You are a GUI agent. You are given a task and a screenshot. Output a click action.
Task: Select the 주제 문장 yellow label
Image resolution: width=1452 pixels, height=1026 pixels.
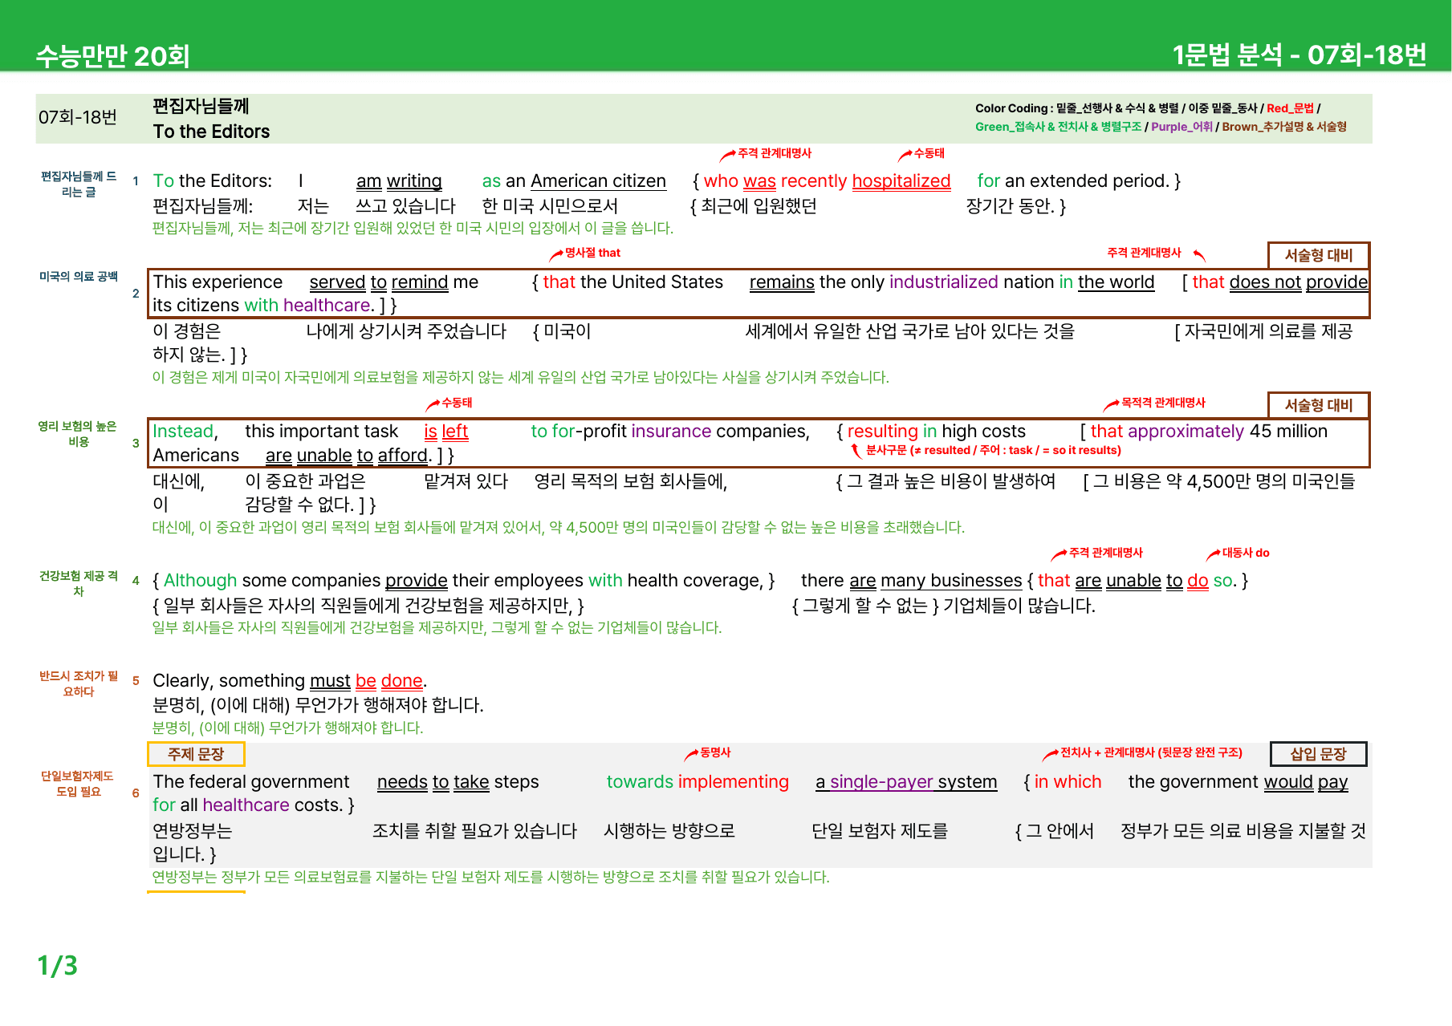tap(196, 754)
